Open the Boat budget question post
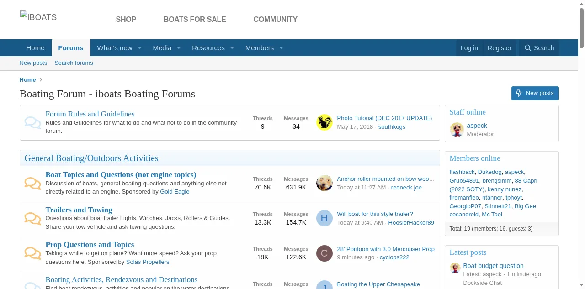The height and width of the screenshot is (289, 585). coord(493,266)
